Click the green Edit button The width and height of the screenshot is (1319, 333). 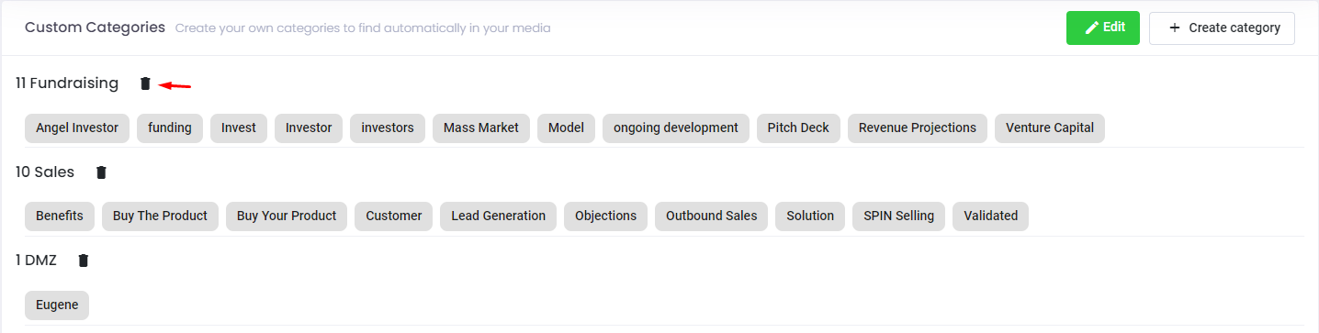(1103, 28)
